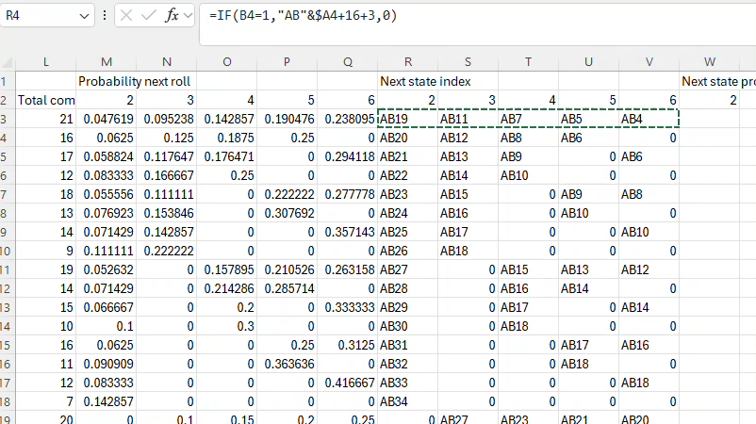The height and width of the screenshot is (424, 756).
Task: Select column R header
Action: coord(407,62)
